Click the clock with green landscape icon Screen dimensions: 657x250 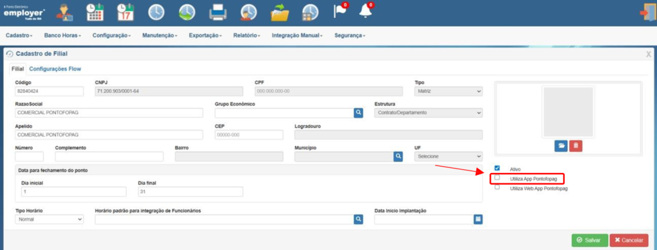[187, 13]
